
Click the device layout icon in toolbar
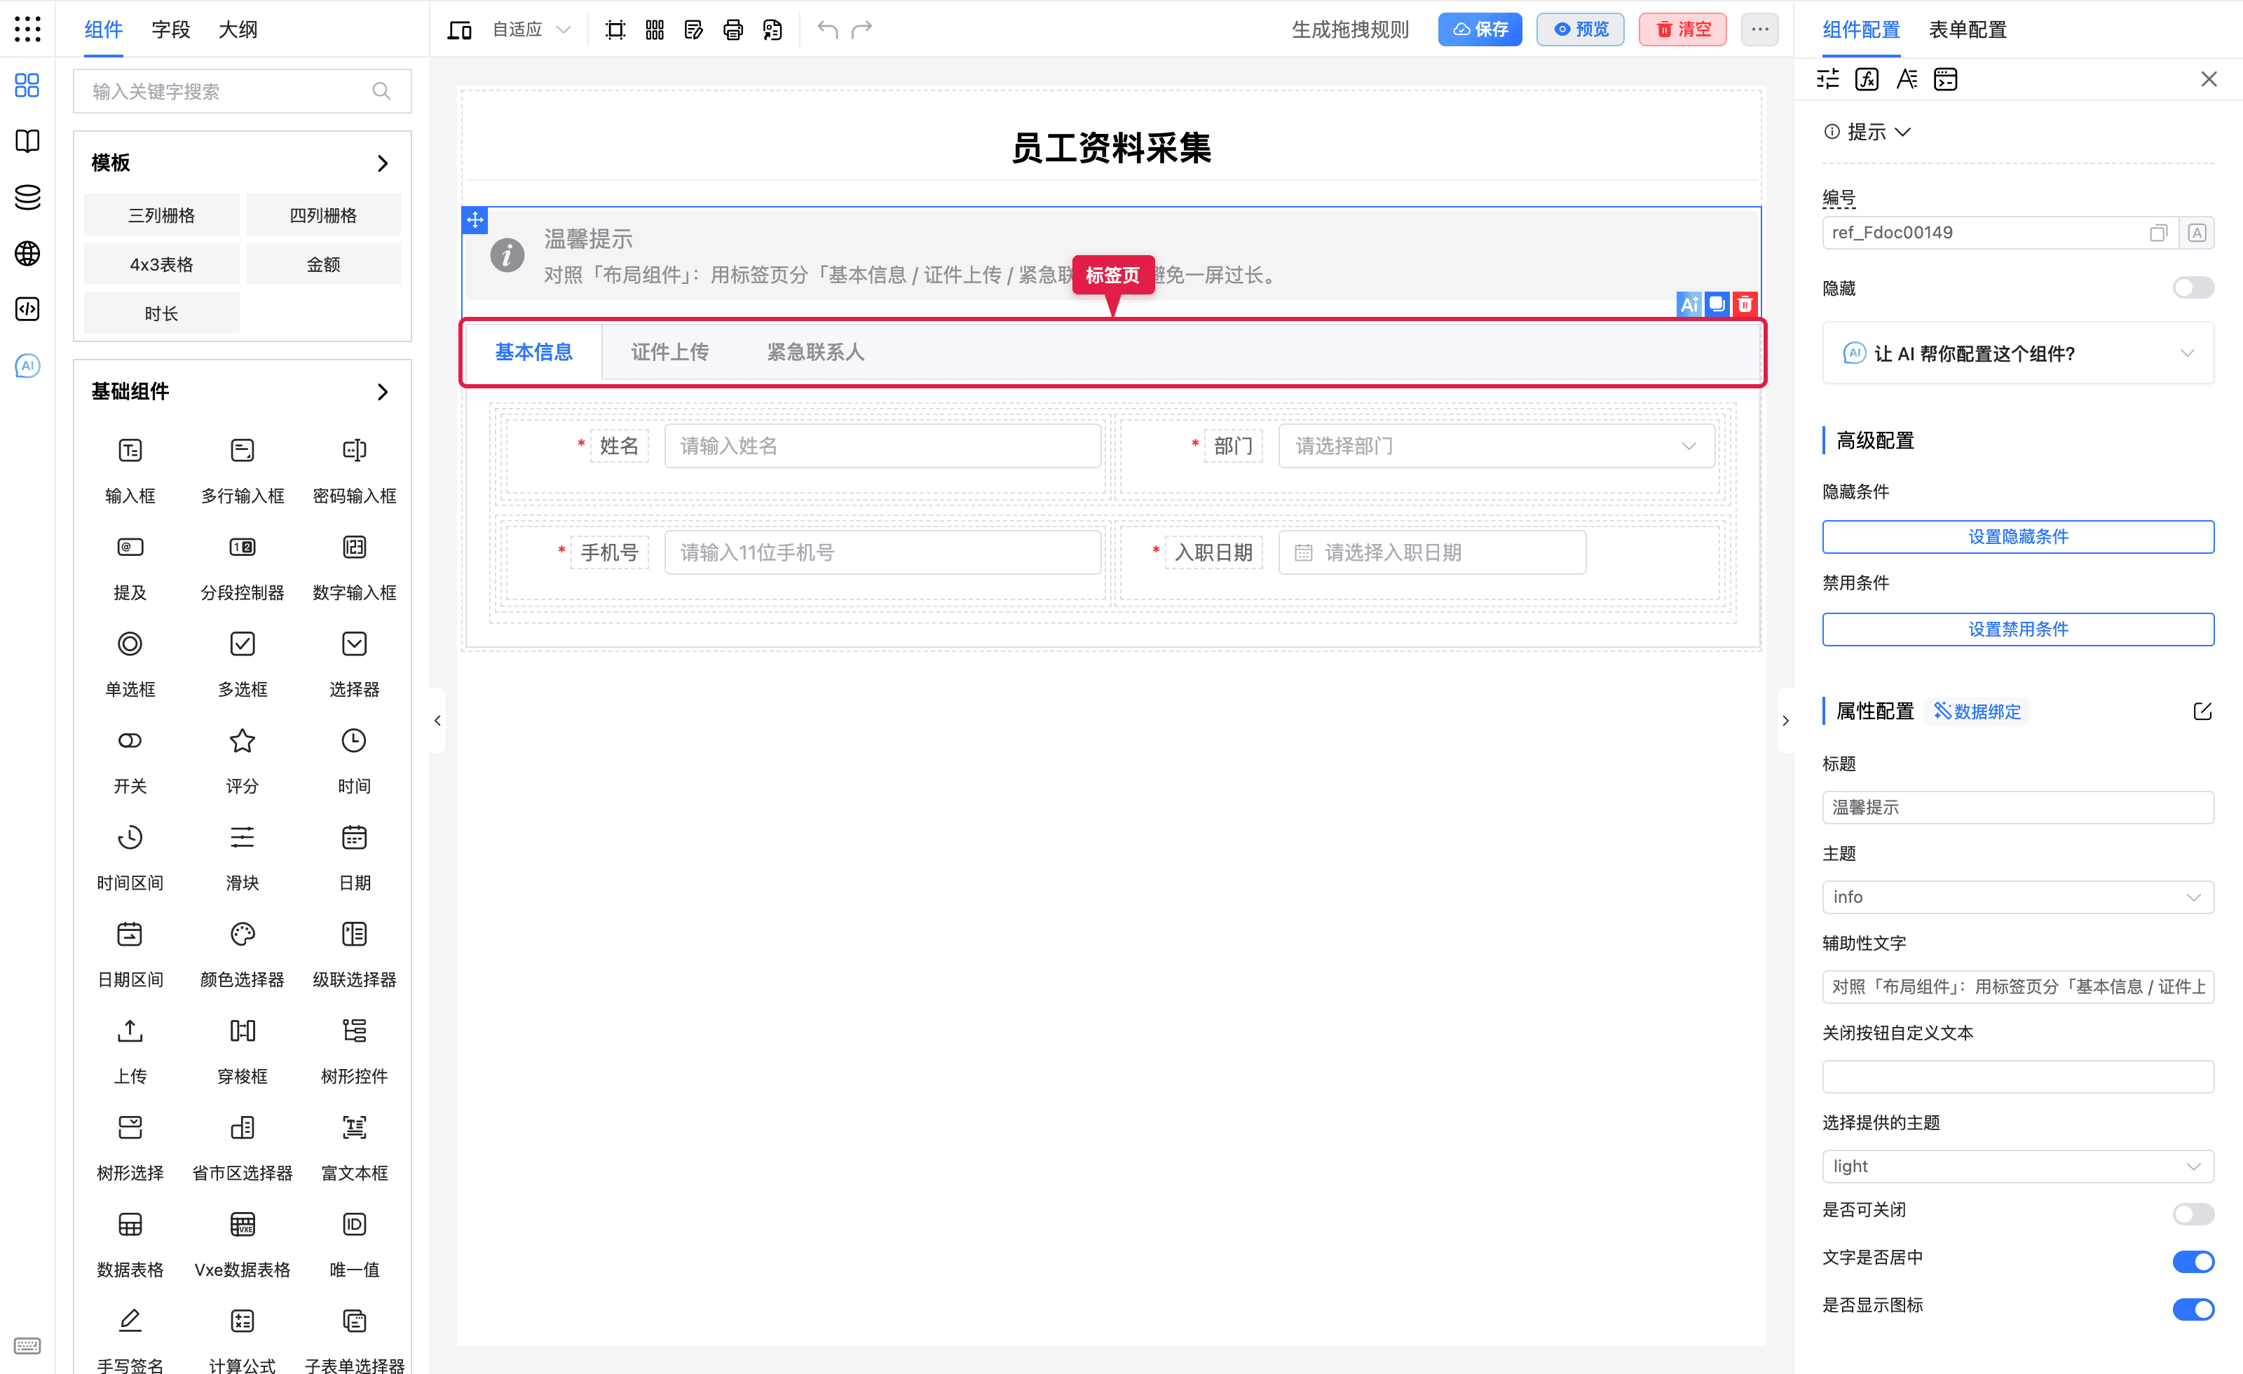coord(459,29)
